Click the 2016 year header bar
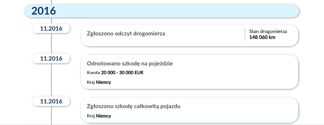Image resolution: width=324 pixels, height=125 pixels. click(162, 11)
